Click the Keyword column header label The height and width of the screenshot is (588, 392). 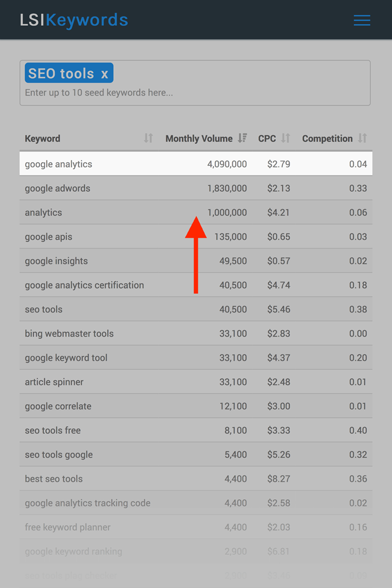pyautogui.click(x=42, y=139)
